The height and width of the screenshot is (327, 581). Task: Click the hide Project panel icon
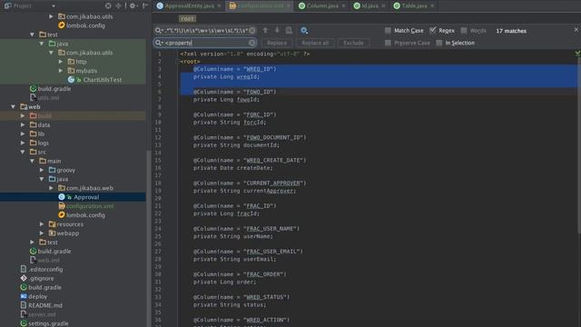point(145,5)
